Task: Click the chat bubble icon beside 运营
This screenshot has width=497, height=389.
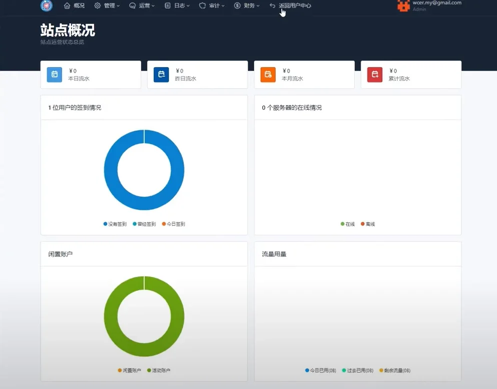Action: click(x=132, y=6)
